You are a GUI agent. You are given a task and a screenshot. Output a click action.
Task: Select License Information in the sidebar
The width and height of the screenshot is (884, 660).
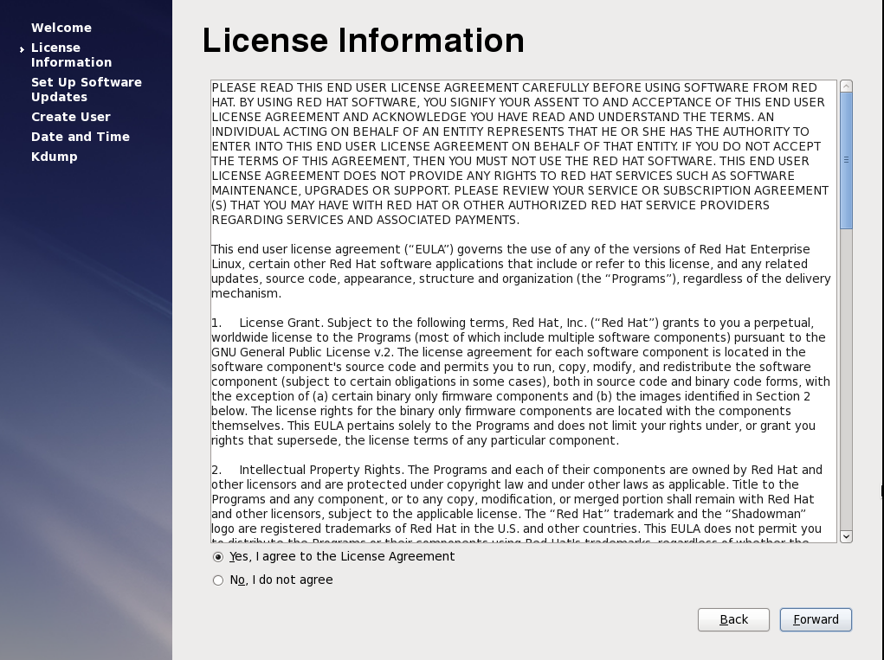click(72, 54)
